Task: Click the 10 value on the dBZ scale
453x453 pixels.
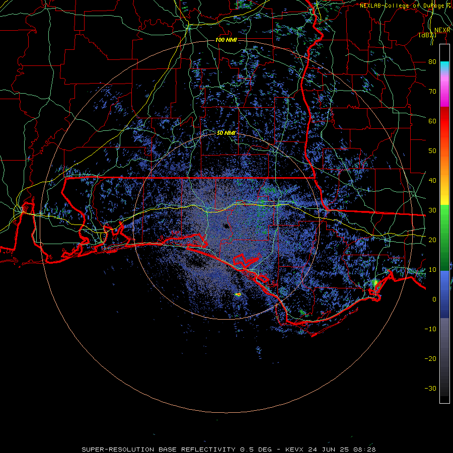Action: [x=432, y=270]
